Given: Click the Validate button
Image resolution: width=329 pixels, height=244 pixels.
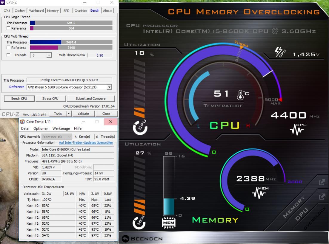Looking at the screenshot, I should (x=83, y=114).
